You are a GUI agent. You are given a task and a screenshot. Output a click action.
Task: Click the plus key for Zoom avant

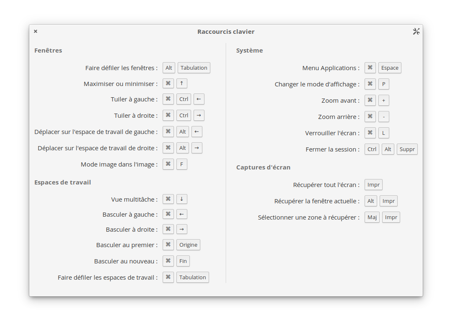pos(383,100)
